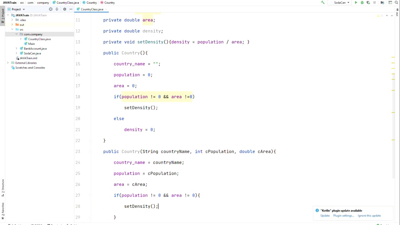Locate opened file via target icon
This screenshot has height=225, width=400.
[x=51, y=9]
